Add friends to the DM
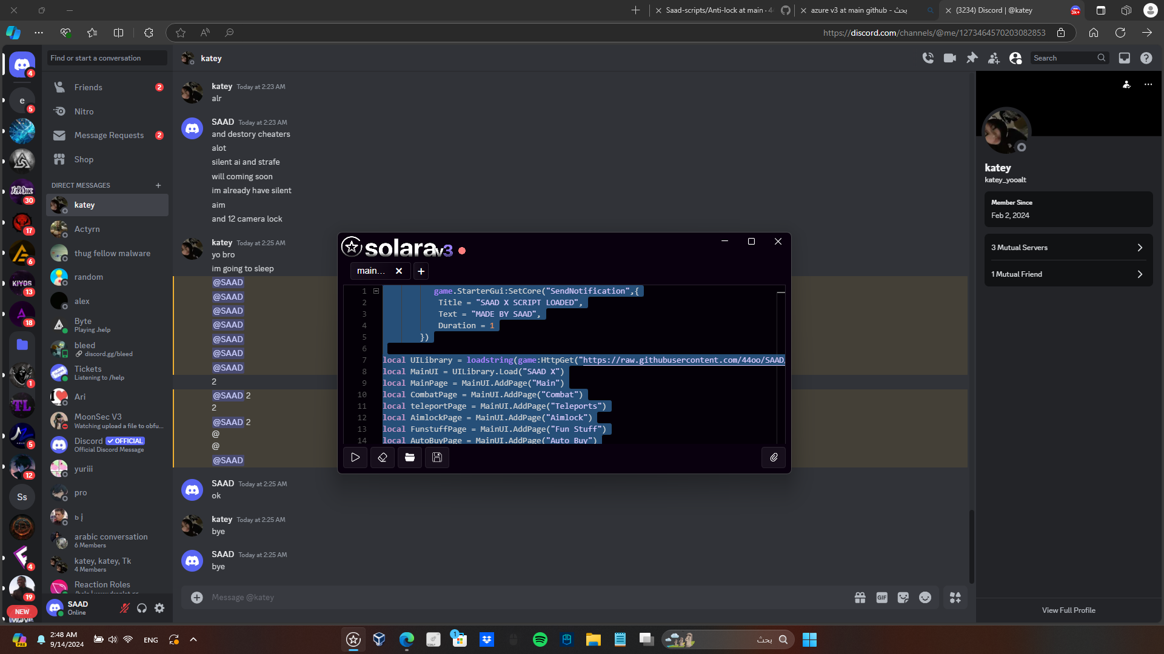Screen dimensions: 1164x654 coord(994,58)
